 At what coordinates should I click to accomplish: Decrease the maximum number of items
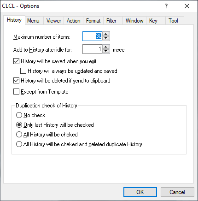point(105,38)
